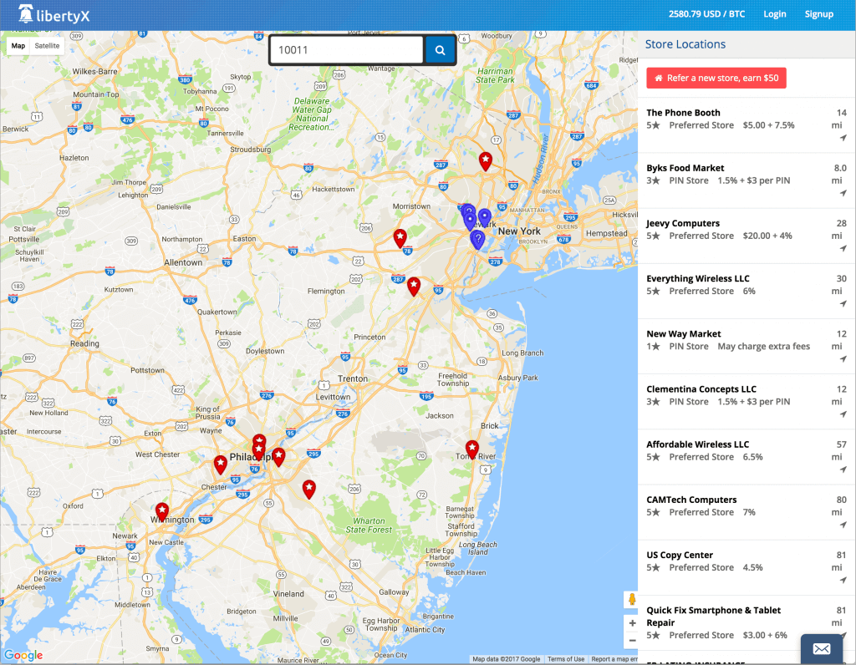Navigate to Everything Wireless LLC via arrow
Image resolution: width=856 pixels, height=665 pixels.
point(843,303)
